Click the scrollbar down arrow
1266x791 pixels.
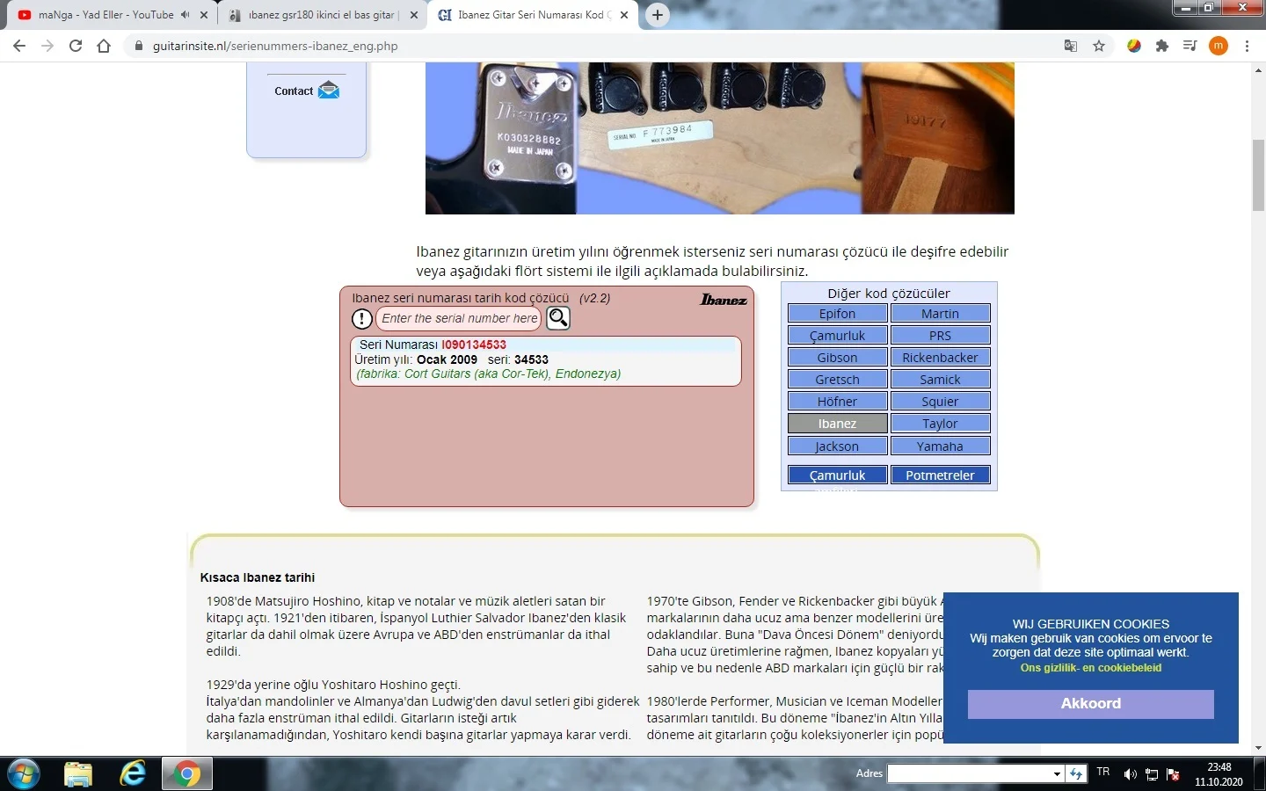(x=1258, y=748)
